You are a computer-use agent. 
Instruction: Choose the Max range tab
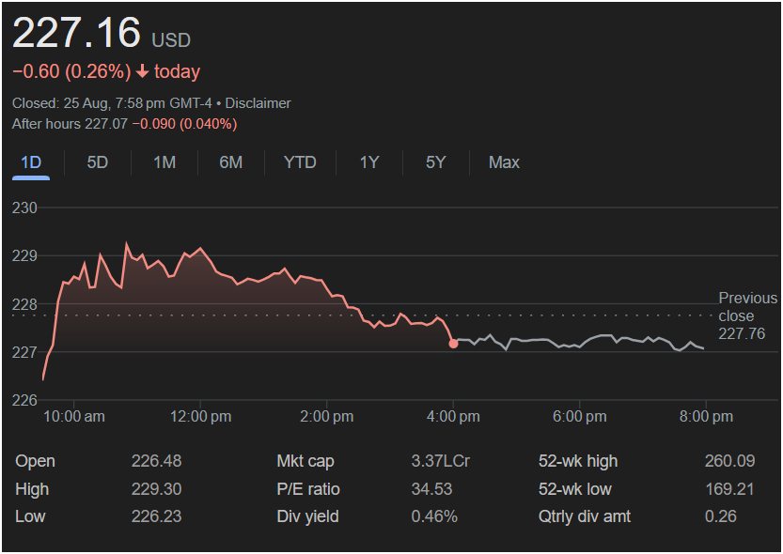pos(504,162)
